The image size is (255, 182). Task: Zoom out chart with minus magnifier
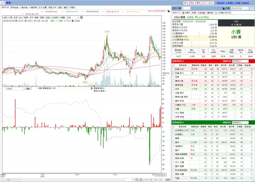(137, 180)
